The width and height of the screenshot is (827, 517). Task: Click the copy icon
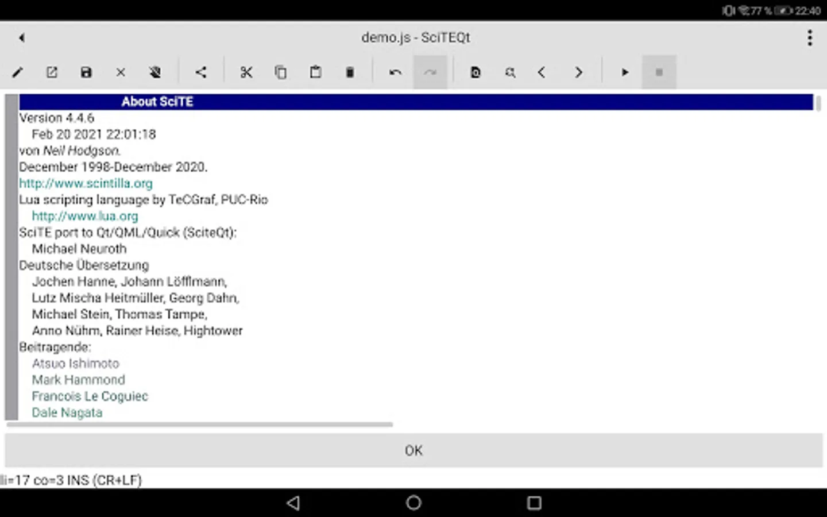click(281, 72)
